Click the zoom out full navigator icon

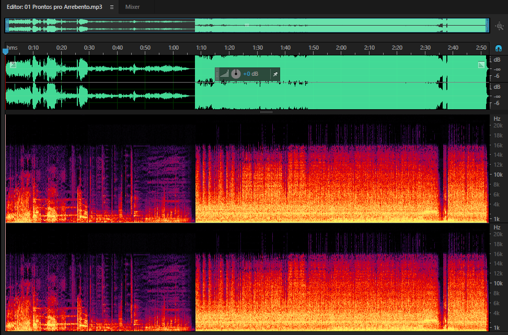(x=499, y=26)
